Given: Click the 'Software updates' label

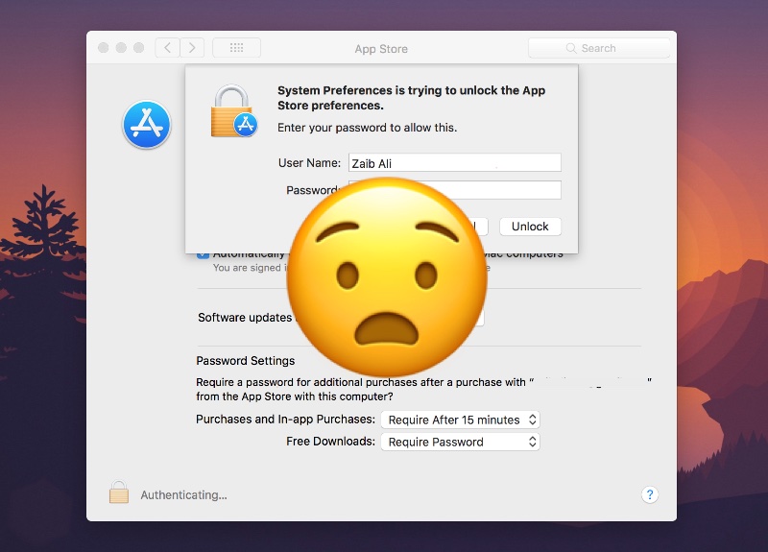Looking at the screenshot, I should (x=245, y=318).
